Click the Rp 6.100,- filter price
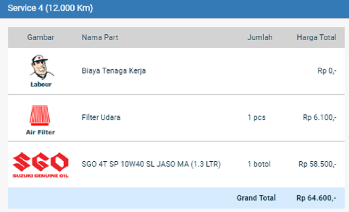Screen dimensions: 349x212 (319, 118)
